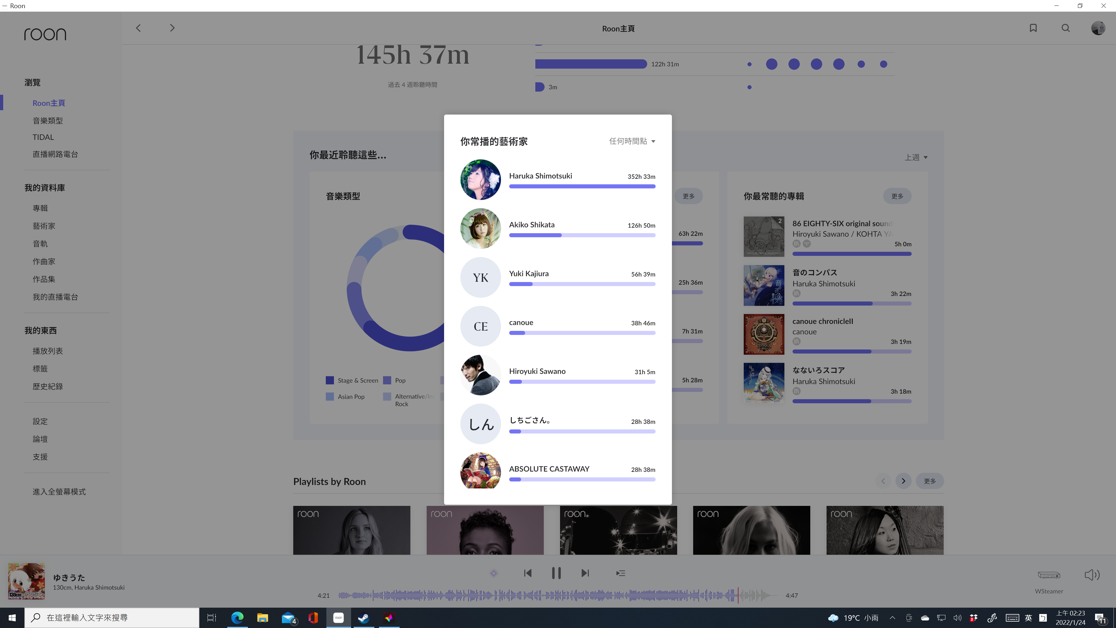This screenshot has height=628, width=1116.
Task: Open now-playing album art ゆきうた
Action: click(26, 581)
